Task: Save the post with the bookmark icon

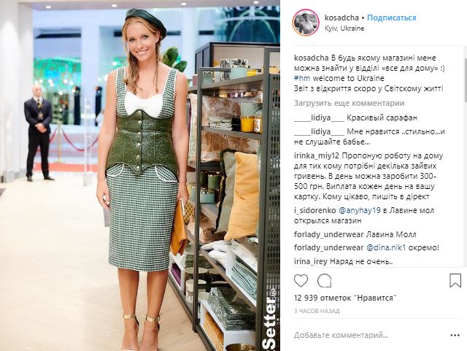Action: tap(455, 281)
